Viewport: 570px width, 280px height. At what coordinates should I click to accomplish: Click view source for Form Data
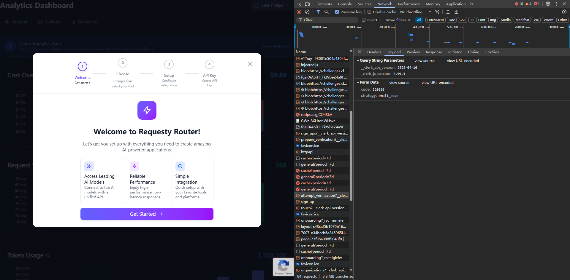tap(399, 83)
